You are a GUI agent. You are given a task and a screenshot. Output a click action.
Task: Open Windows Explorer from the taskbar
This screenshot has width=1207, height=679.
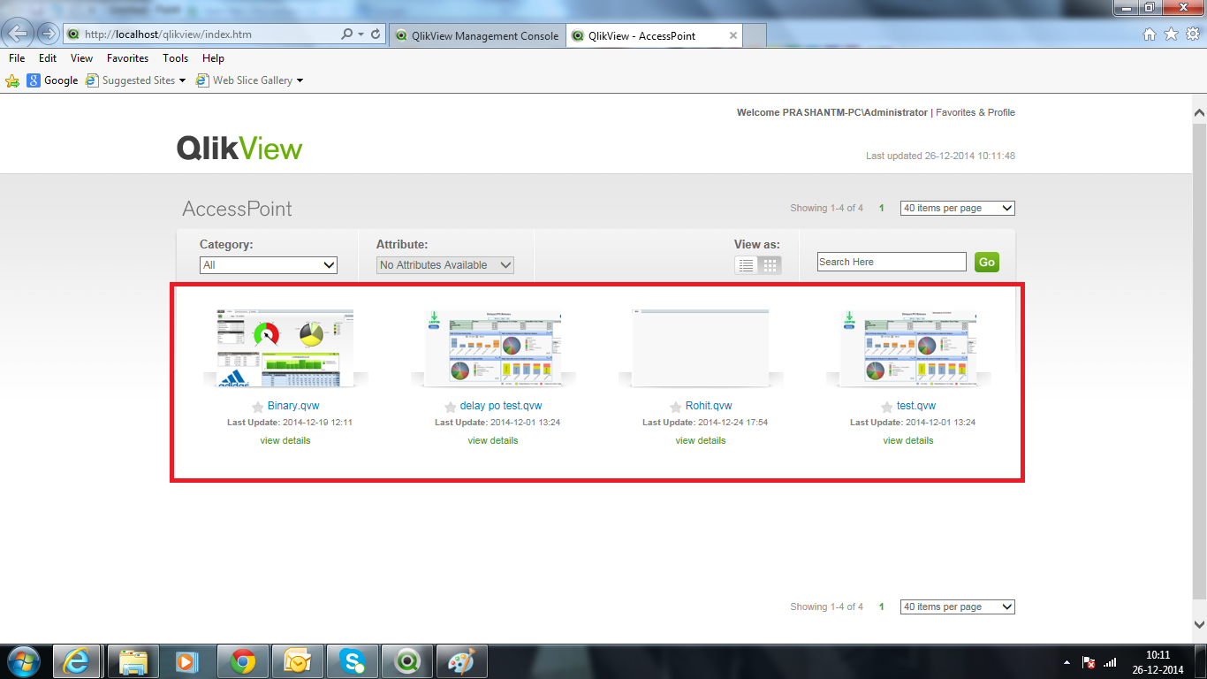click(133, 661)
